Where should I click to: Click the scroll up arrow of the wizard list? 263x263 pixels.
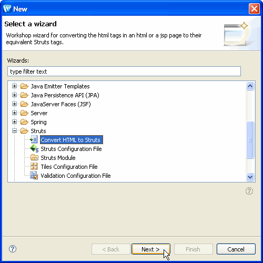tap(250, 86)
